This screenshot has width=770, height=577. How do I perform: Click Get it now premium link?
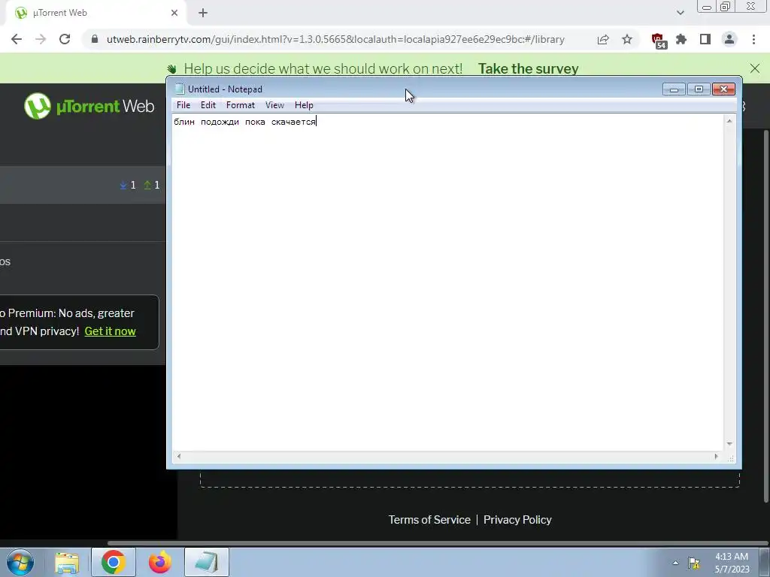(110, 331)
